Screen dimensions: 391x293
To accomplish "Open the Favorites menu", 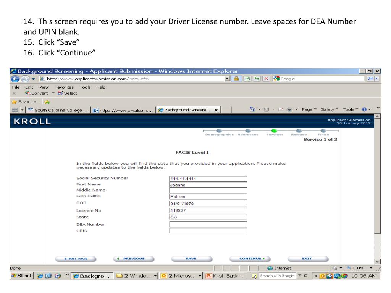I will tap(64, 87).
